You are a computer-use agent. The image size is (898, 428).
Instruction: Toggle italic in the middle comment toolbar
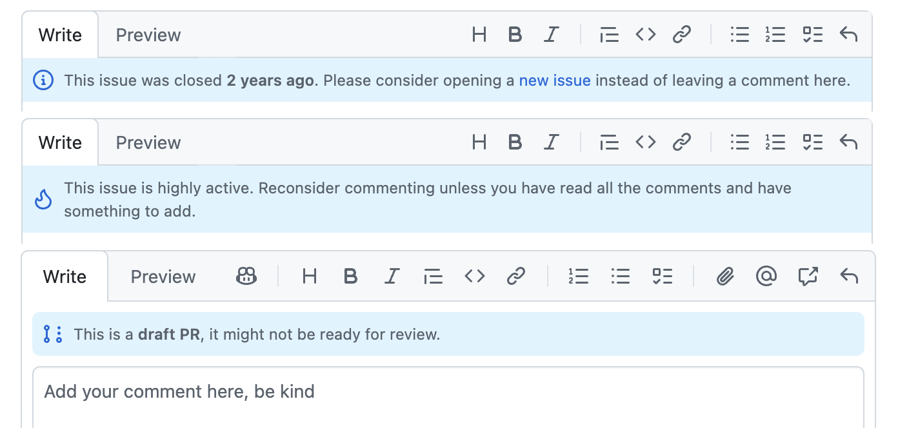tap(550, 142)
